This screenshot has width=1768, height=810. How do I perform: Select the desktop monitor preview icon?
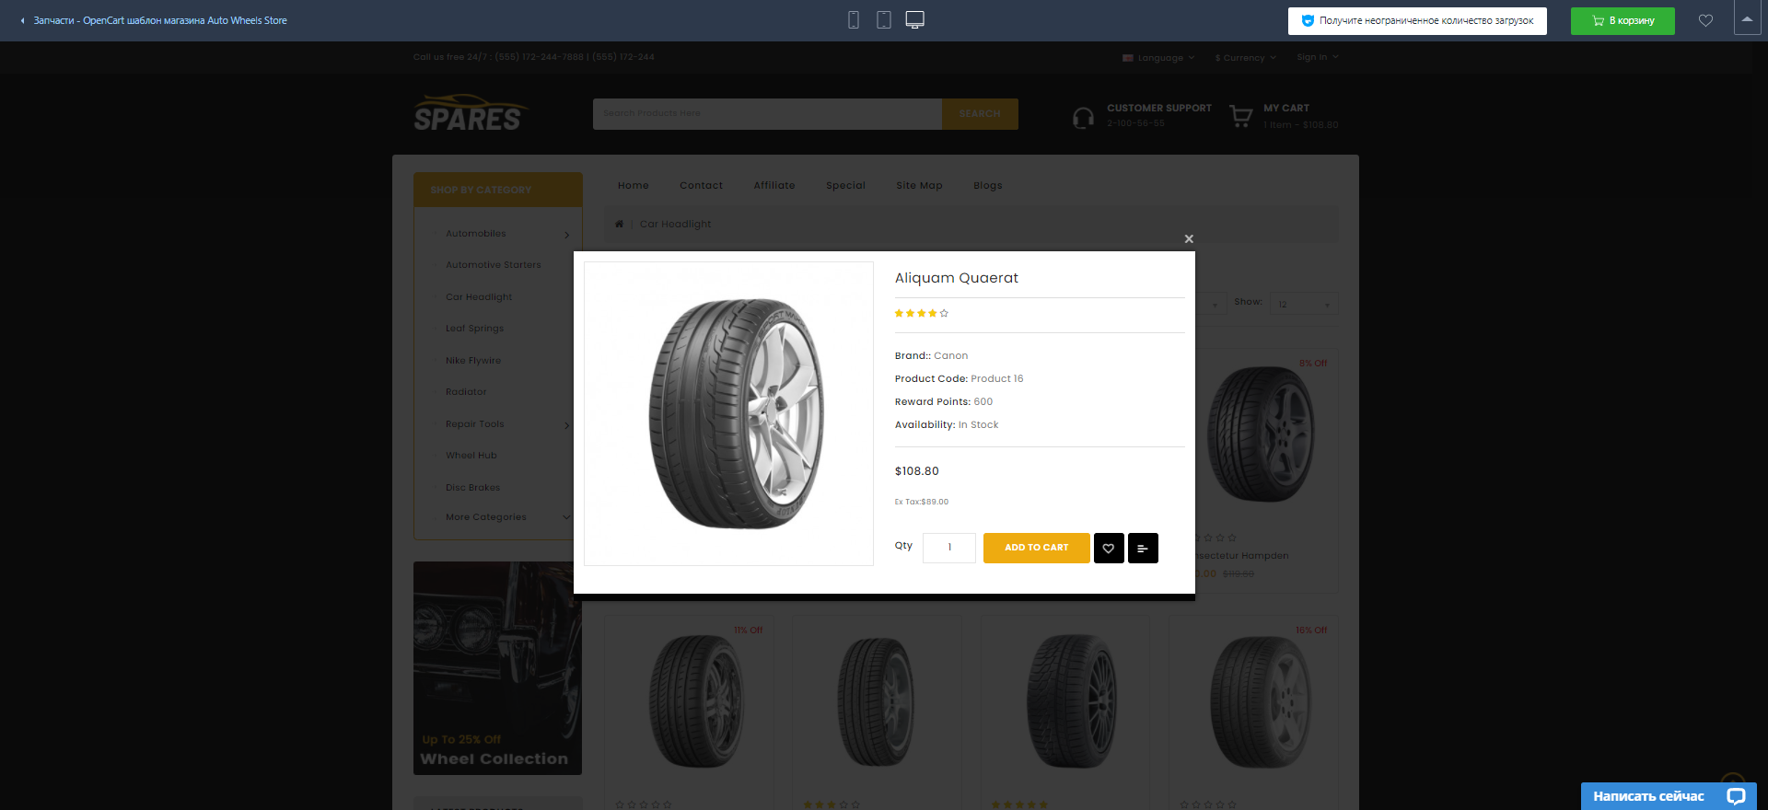[914, 20]
